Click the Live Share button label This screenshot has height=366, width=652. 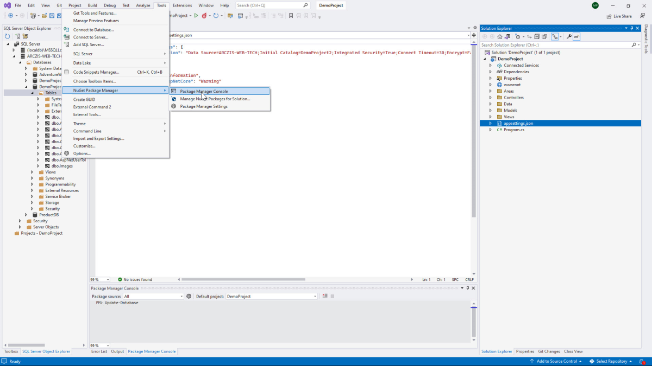pos(623,16)
